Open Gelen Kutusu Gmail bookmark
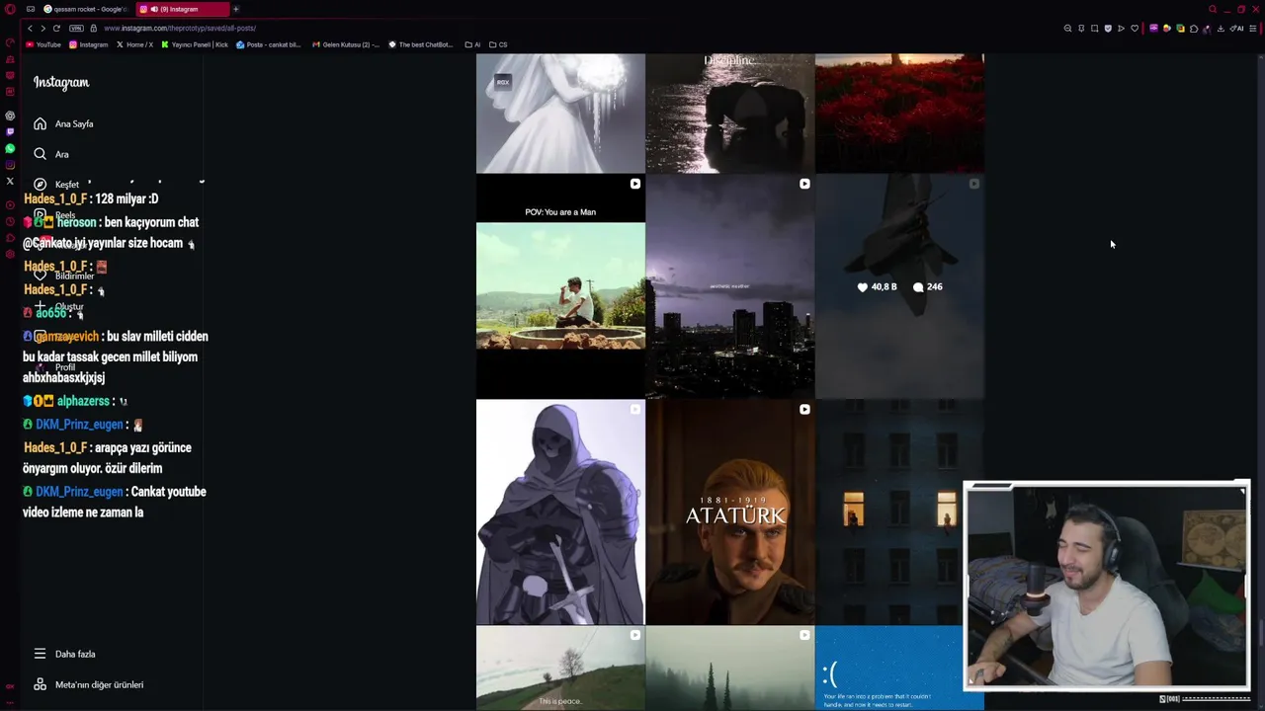 coord(345,44)
